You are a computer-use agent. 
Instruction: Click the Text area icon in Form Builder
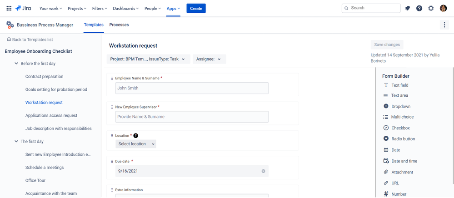click(386, 95)
